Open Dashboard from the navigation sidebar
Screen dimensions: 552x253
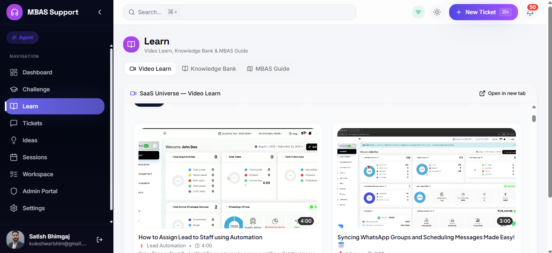point(55,72)
